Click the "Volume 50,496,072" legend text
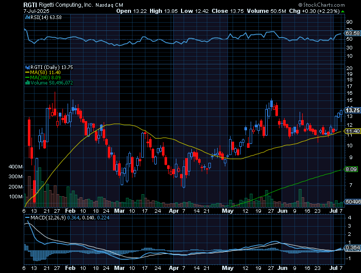Image resolution: width=361 pixels, height=273 pixels. [52, 83]
